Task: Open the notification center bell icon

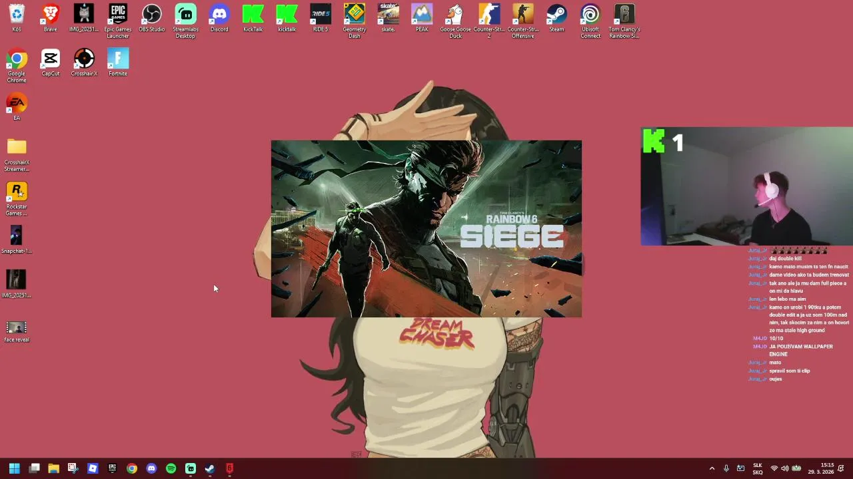Action: (841, 468)
